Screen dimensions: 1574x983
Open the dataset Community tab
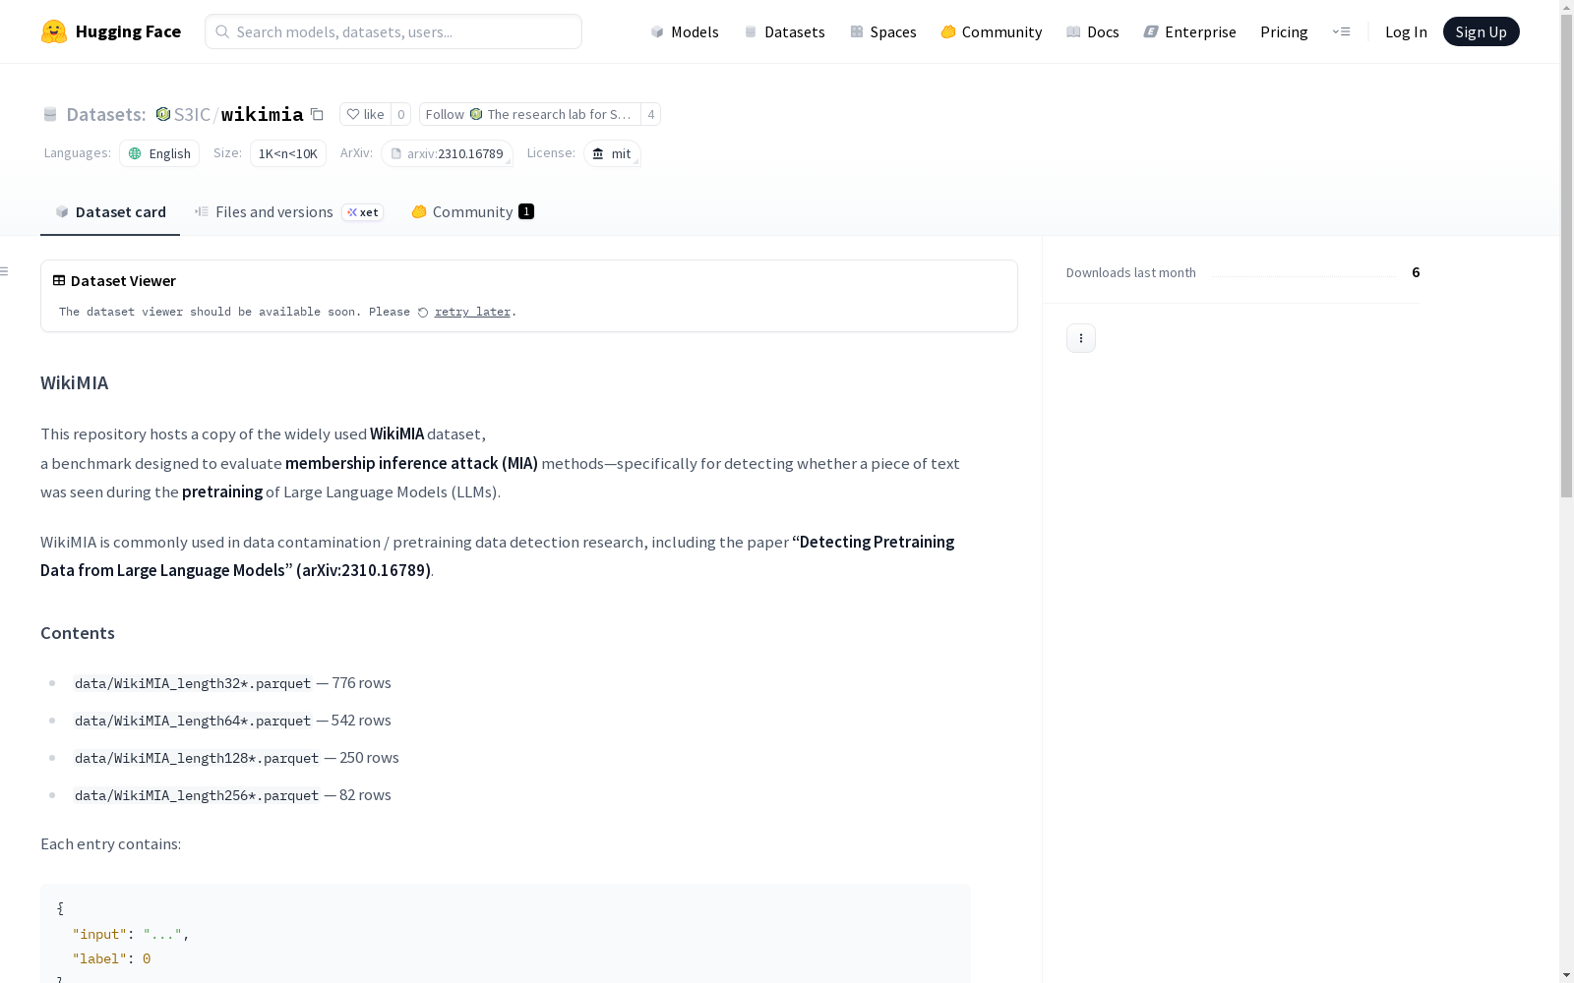click(472, 211)
